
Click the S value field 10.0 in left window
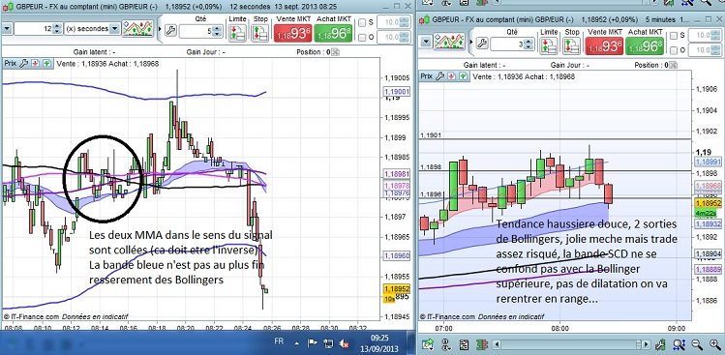(393, 22)
